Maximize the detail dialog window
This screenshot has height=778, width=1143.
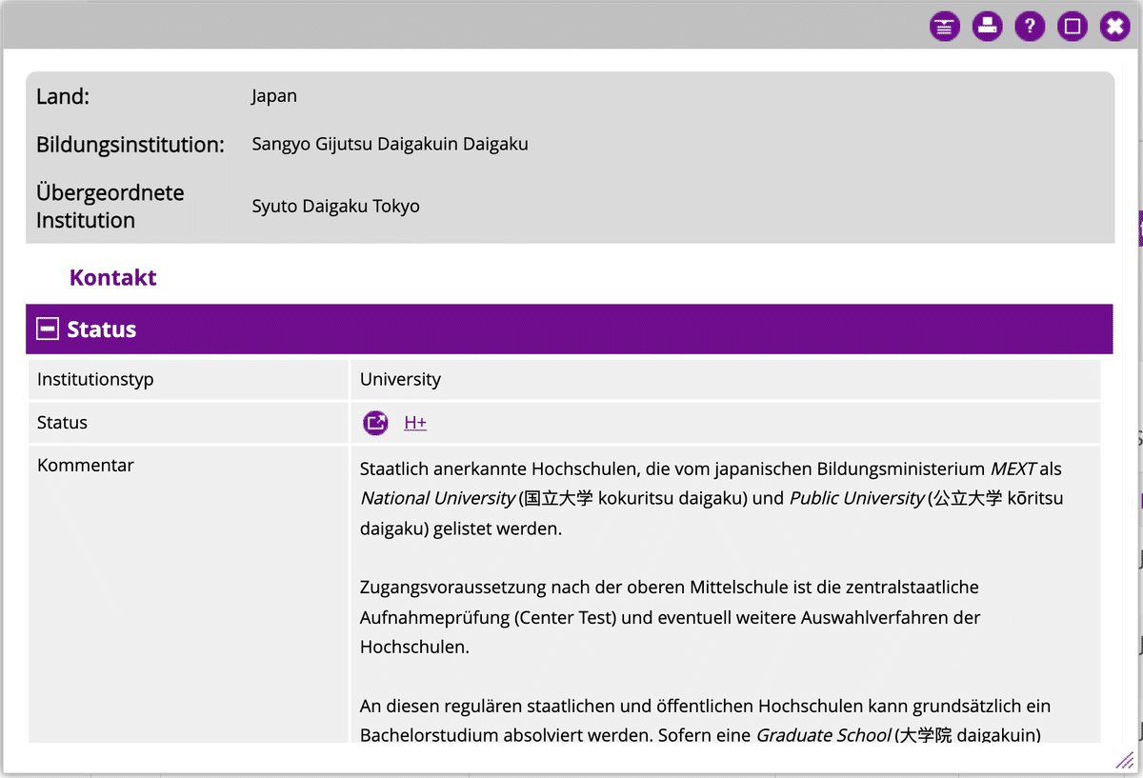(x=1073, y=26)
